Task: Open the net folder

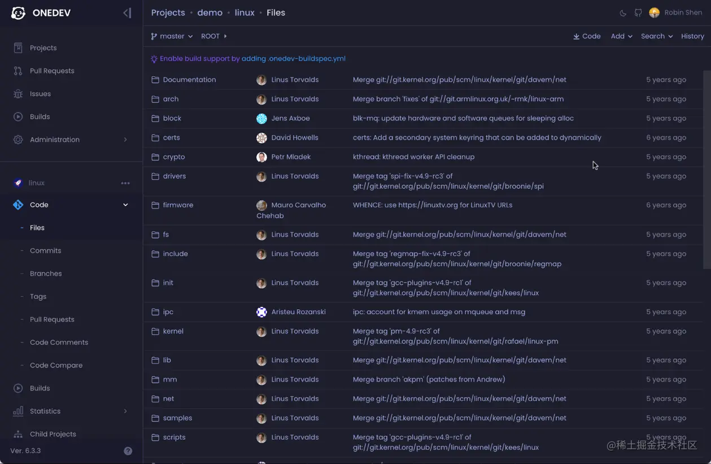Action: pos(168,399)
